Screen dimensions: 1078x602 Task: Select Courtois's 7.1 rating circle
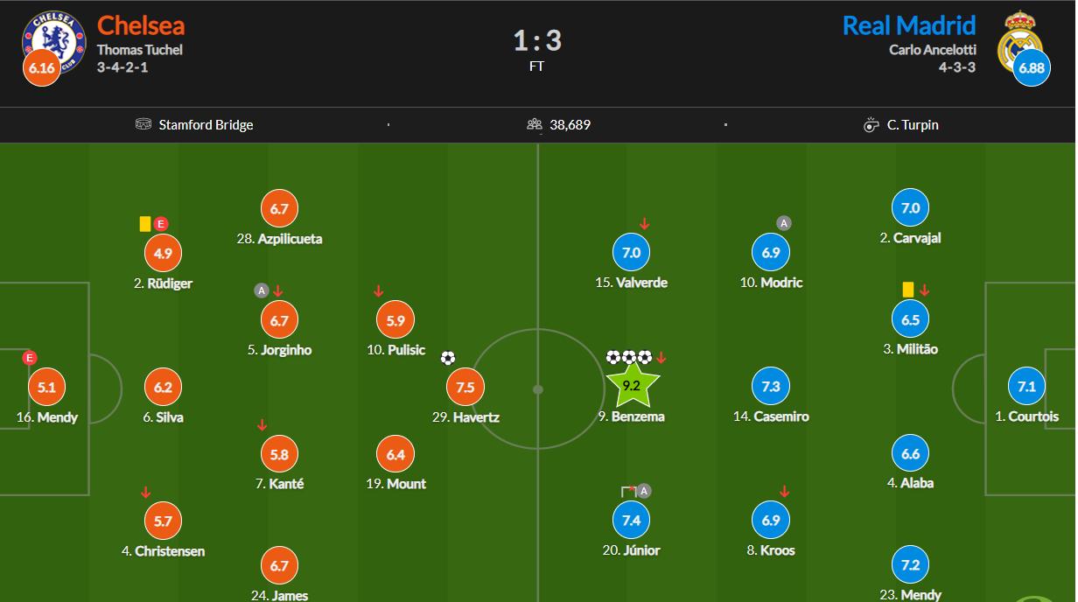[1026, 386]
